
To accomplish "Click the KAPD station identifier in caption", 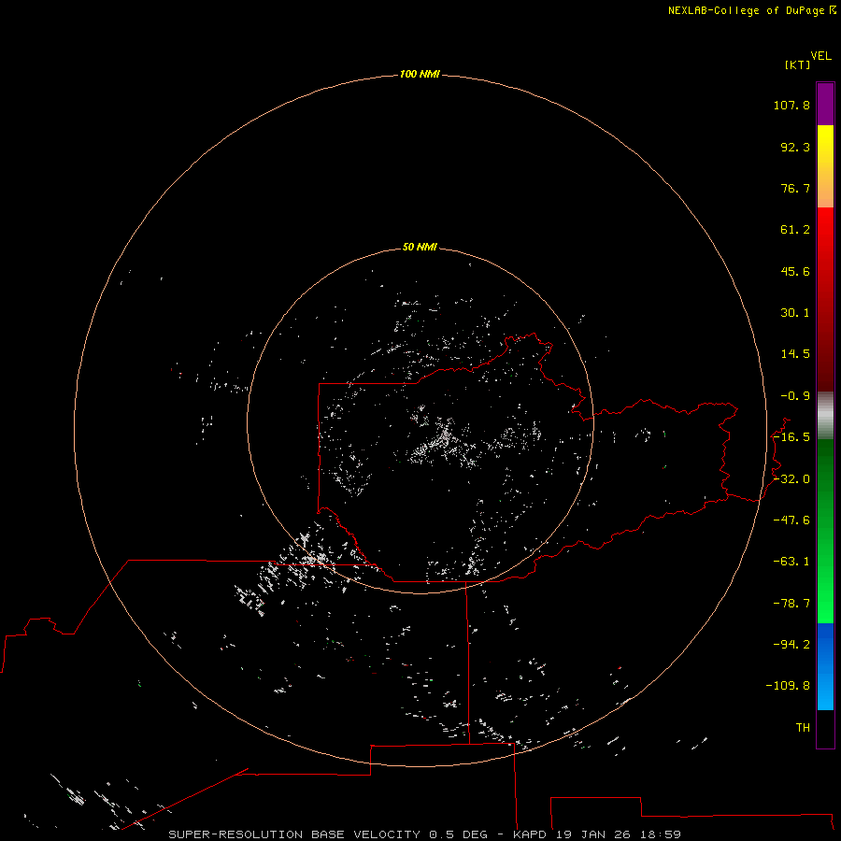I will pos(530,834).
